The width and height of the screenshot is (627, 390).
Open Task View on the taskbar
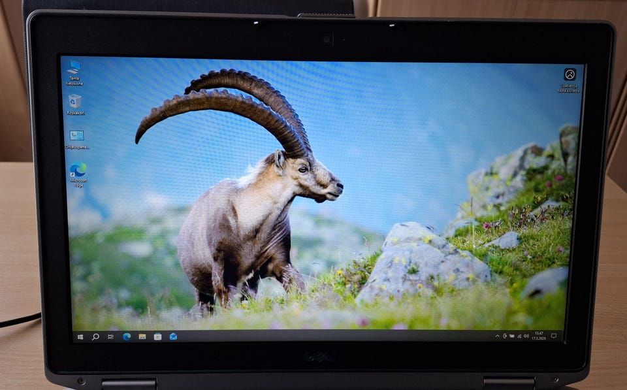pos(111,337)
